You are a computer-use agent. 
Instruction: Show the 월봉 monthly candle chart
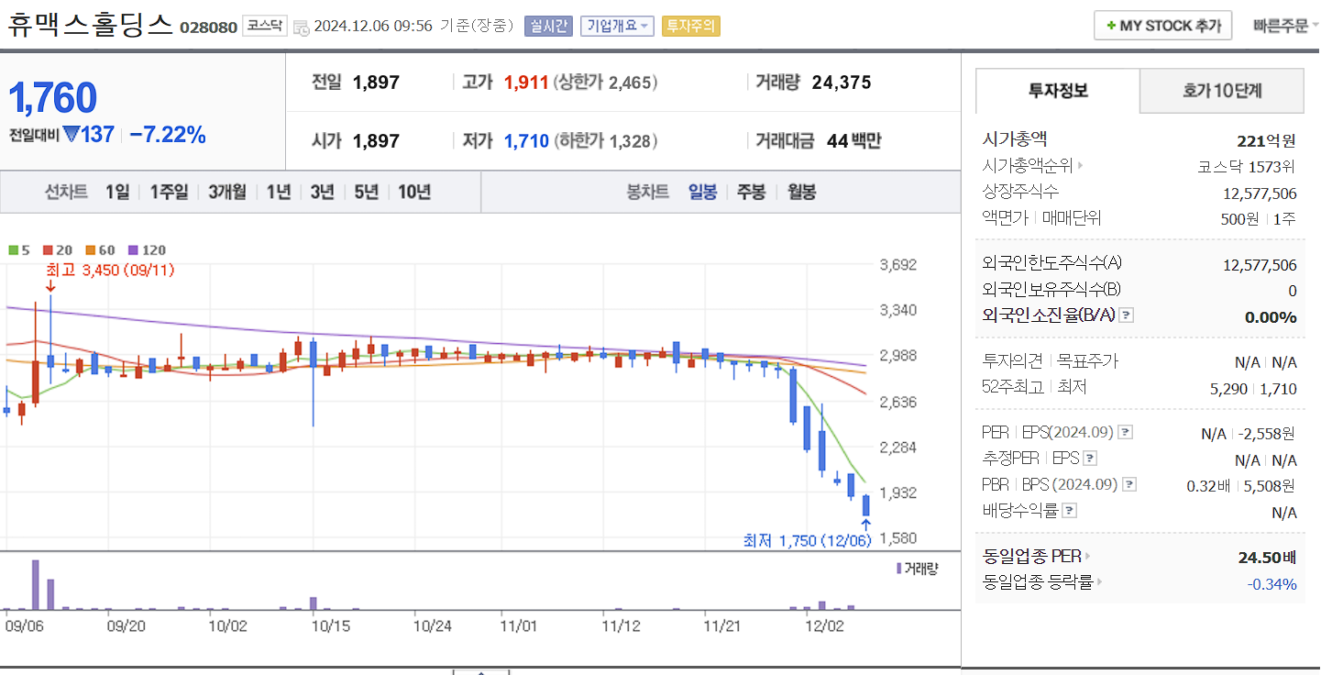(802, 192)
